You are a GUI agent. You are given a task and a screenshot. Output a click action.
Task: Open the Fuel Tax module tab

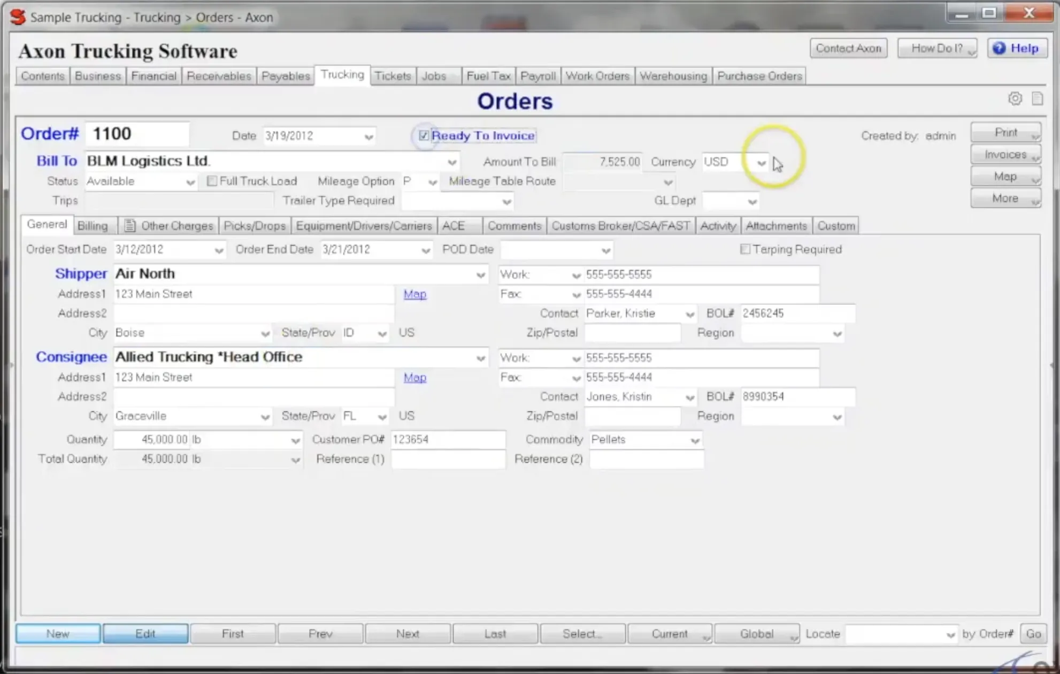point(488,76)
